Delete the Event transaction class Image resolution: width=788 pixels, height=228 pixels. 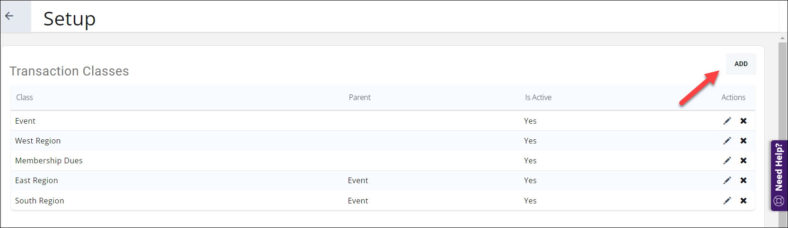pos(744,121)
